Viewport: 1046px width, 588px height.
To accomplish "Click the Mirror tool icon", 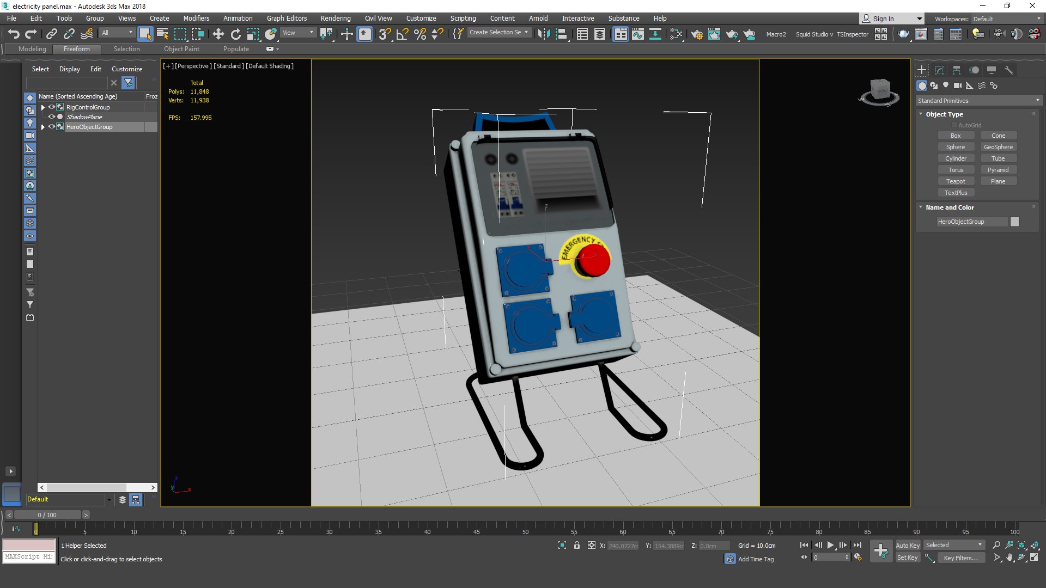I will pos(544,34).
